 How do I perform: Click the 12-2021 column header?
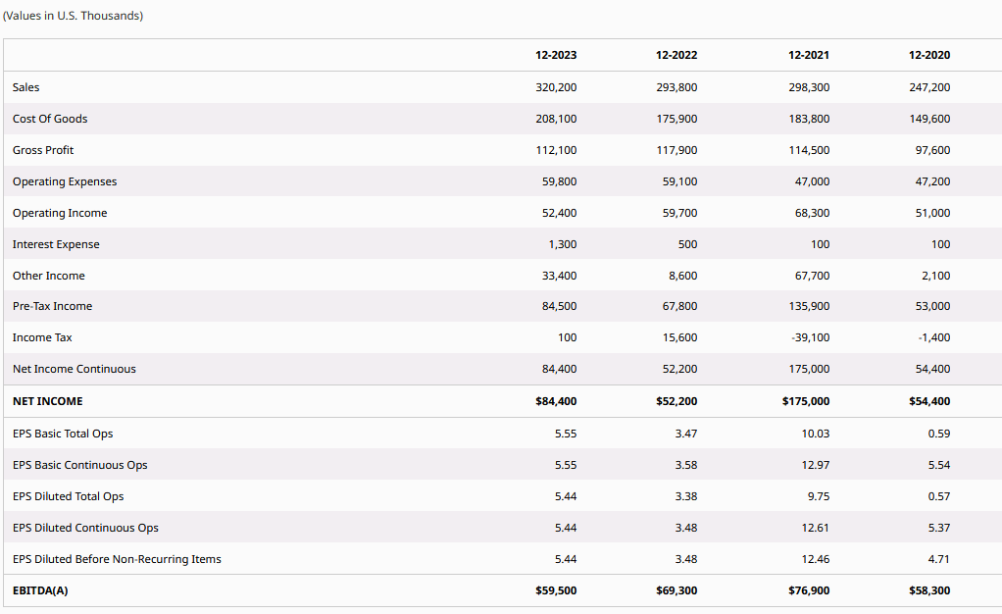click(x=809, y=55)
